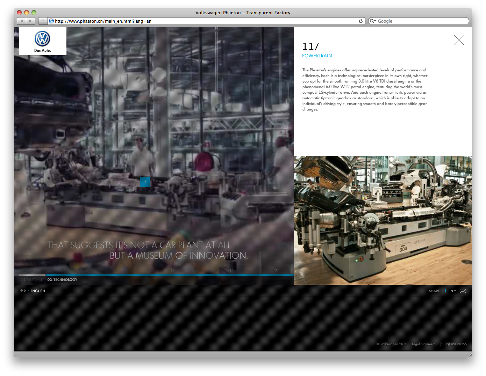486x376 pixels.
Task: Click the globe site icon in address bar
Action: 51,21
